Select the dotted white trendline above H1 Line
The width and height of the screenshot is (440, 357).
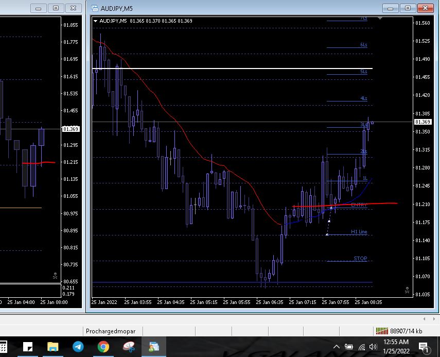(329, 222)
